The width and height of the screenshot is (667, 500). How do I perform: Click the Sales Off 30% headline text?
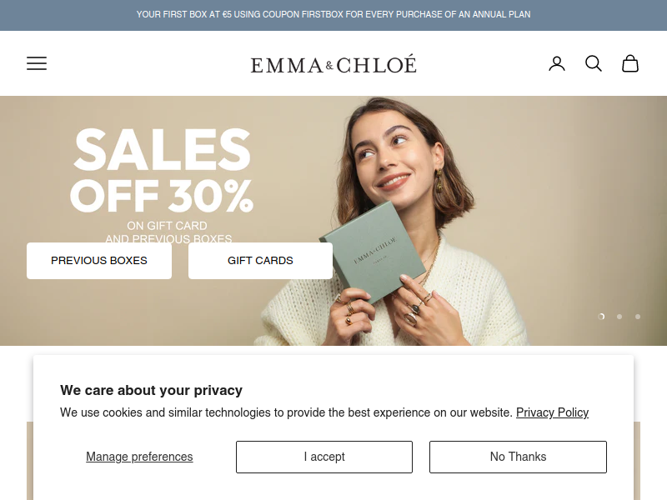(x=162, y=170)
